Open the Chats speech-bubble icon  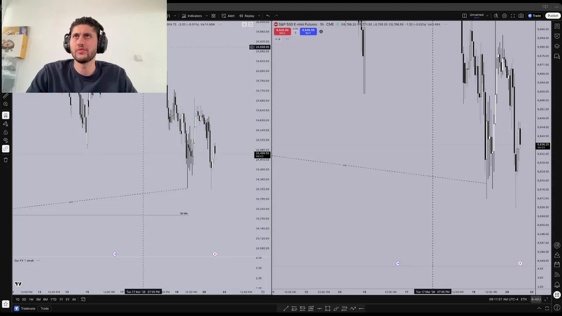557,56
